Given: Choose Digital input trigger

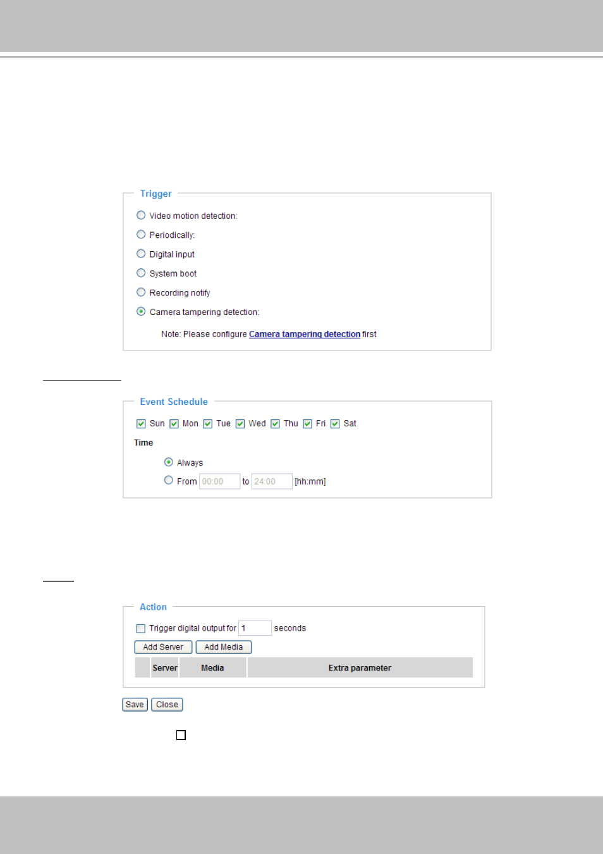Looking at the screenshot, I should pos(141,254).
